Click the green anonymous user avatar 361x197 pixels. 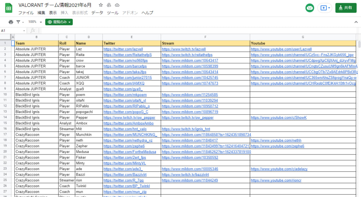click(x=310, y=8)
